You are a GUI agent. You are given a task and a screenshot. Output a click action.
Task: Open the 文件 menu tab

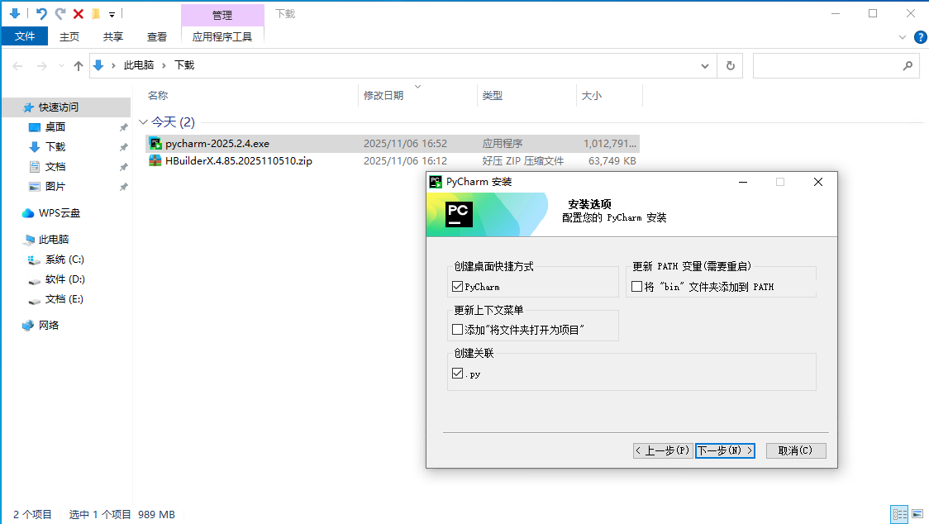click(x=25, y=36)
